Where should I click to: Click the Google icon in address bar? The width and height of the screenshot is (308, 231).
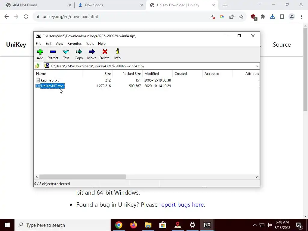point(222,17)
